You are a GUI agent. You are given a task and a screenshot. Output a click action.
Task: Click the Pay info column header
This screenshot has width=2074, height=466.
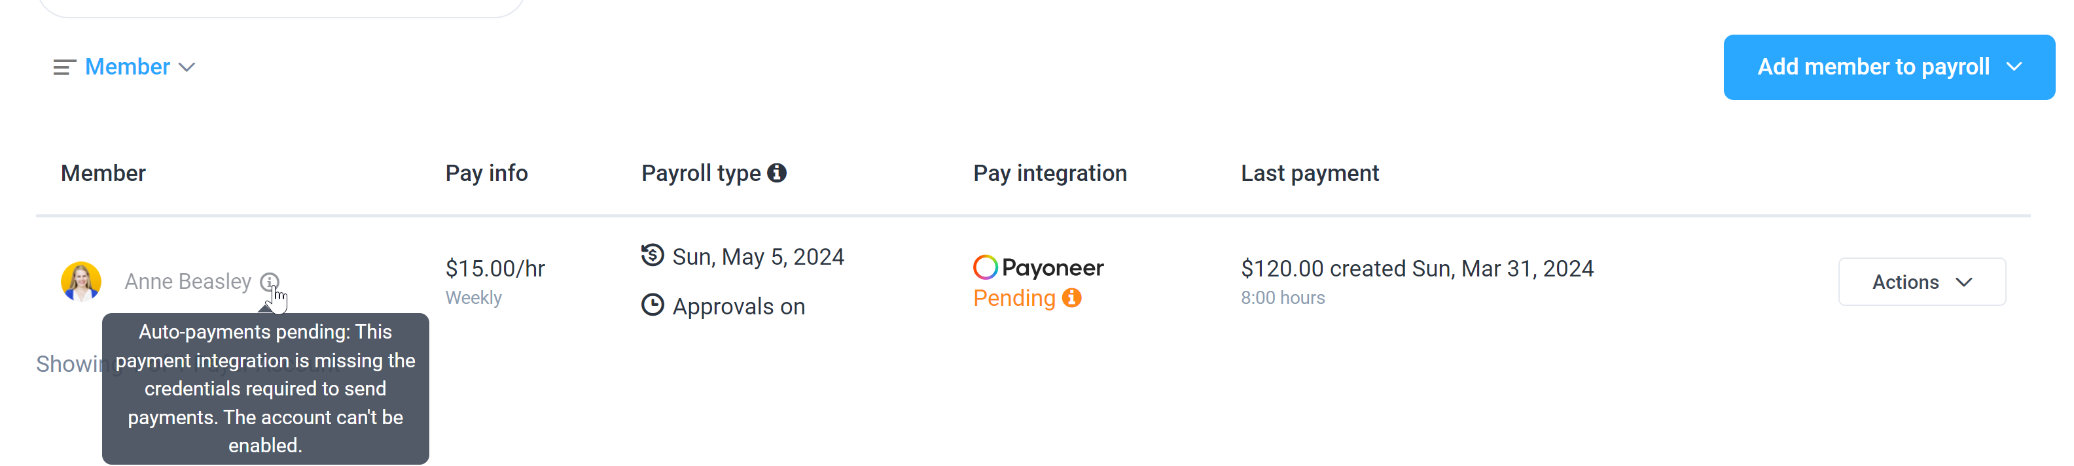pyautogui.click(x=486, y=174)
